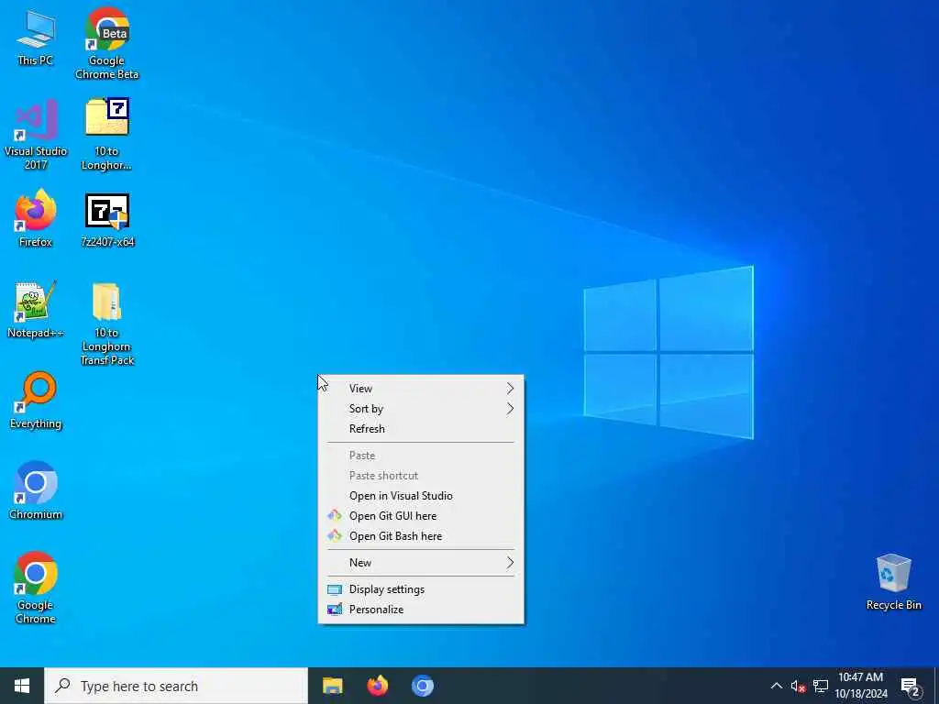This screenshot has width=939, height=704.
Task: Open the Windows Start menu
Action: click(22, 686)
